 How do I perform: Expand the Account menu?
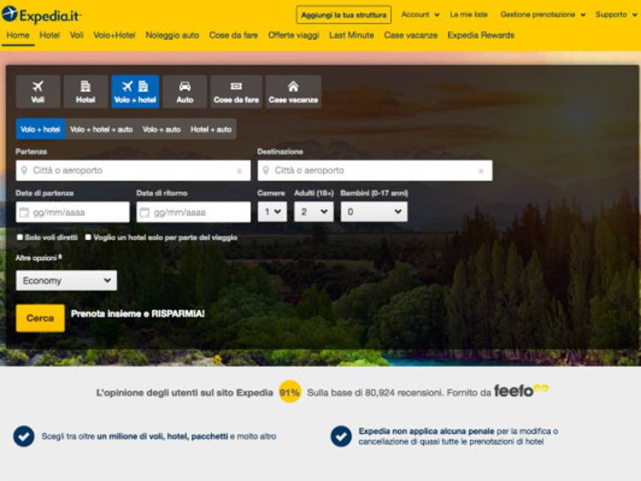click(x=420, y=15)
